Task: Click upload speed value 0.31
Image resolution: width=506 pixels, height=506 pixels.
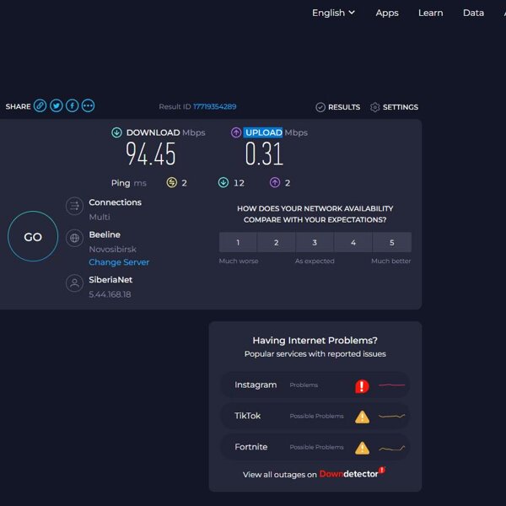Action: tap(264, 154)
